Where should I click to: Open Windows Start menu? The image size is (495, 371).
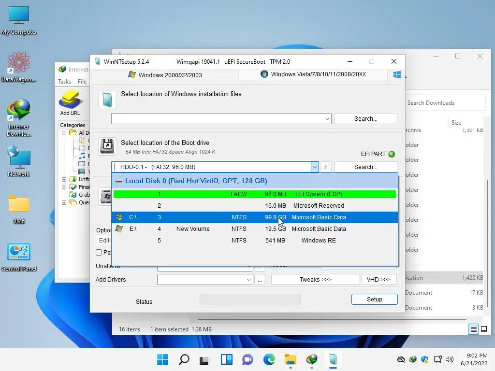pyautogui.click(x=163, y=359)
